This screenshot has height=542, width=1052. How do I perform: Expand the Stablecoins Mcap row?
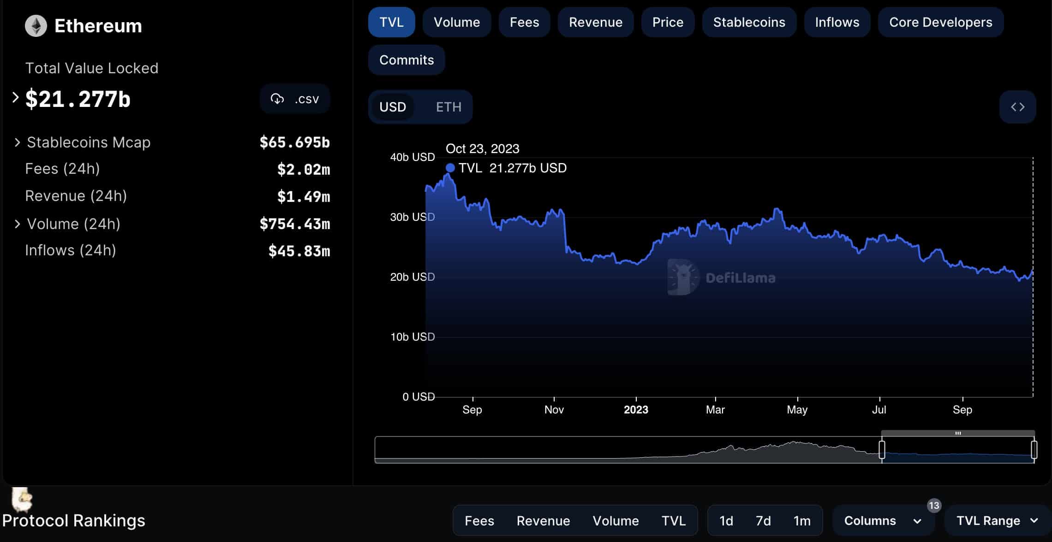[17, 142]
